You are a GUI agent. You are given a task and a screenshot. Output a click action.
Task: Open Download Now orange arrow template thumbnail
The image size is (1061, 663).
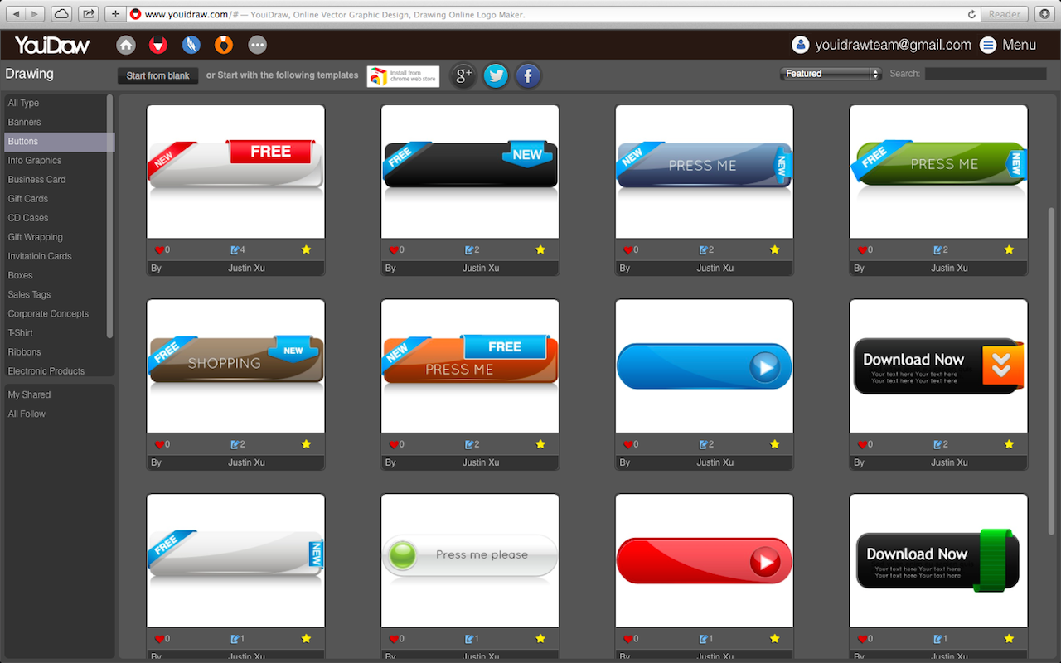(x=938, y=366)
